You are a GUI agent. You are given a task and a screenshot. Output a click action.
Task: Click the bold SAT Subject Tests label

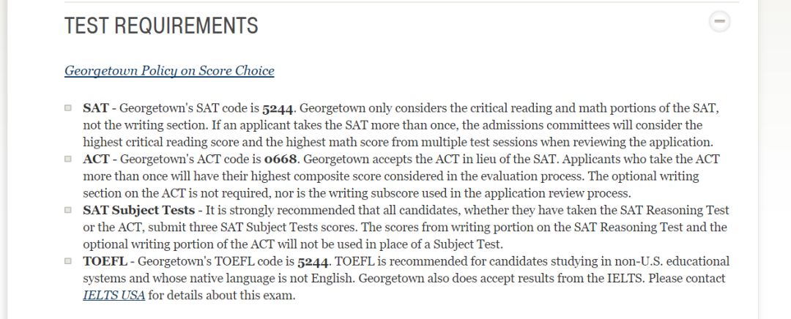(138, 210)
